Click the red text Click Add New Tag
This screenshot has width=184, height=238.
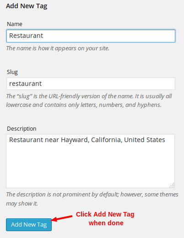[x=105, y=214]
